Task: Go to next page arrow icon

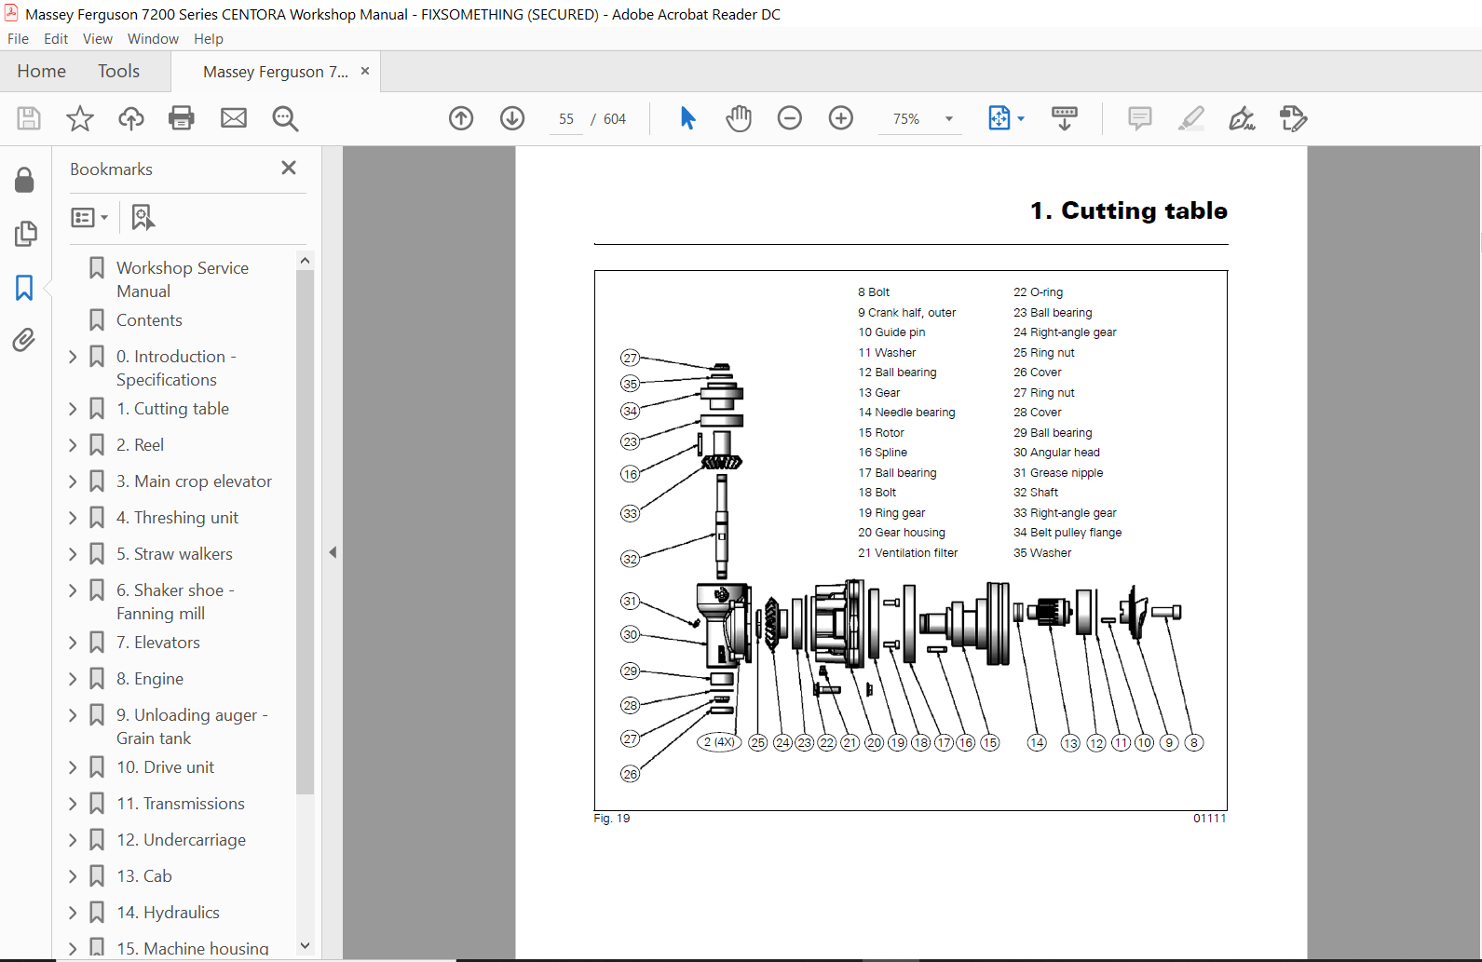Action: pos(512,118)
